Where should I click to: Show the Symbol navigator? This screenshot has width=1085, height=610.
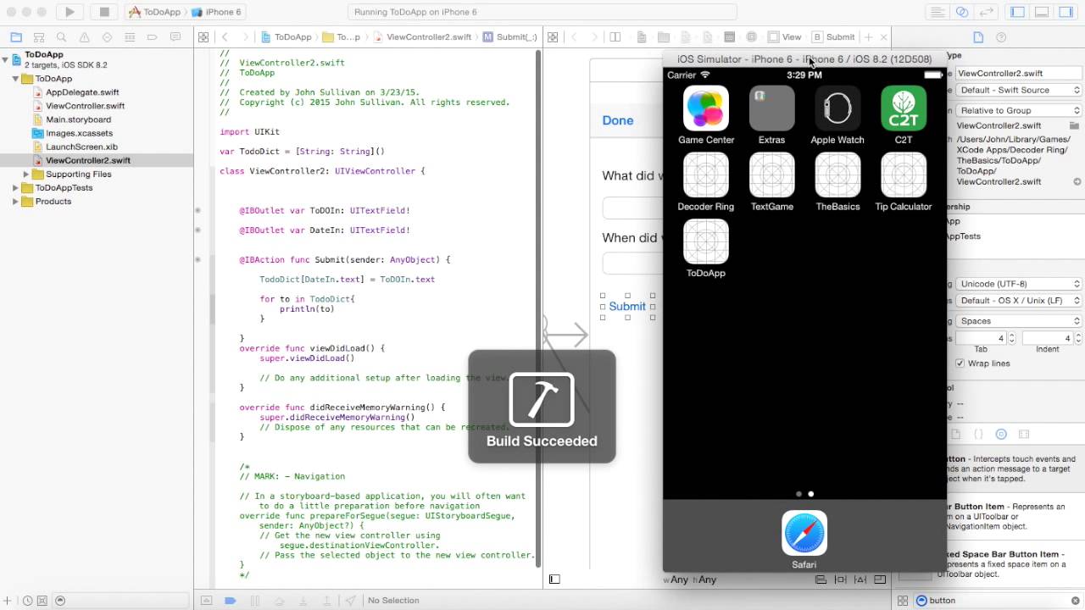(39, 37)
